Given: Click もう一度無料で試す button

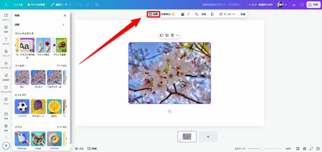Looking at the screenshot, I should pyautogui.click(x=261, y=4).
